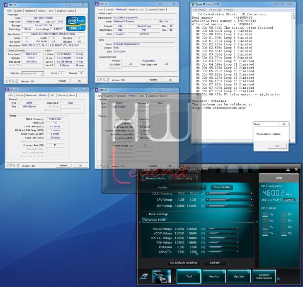Switch to Manual Mode tab
The image size is (303, 287).
click(x=155, y=178)
